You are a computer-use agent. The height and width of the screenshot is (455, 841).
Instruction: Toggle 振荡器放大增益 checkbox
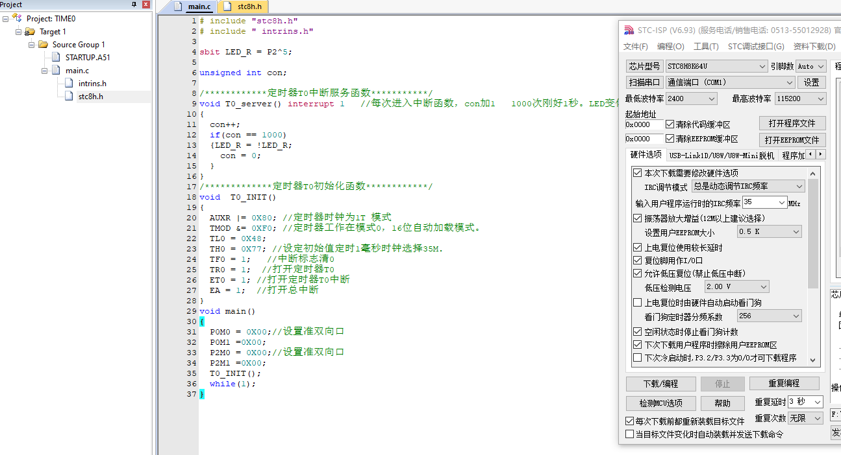tap(637, 218)
